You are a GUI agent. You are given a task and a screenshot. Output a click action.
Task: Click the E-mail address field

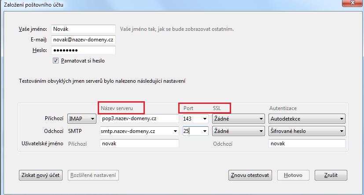(83, 40)
